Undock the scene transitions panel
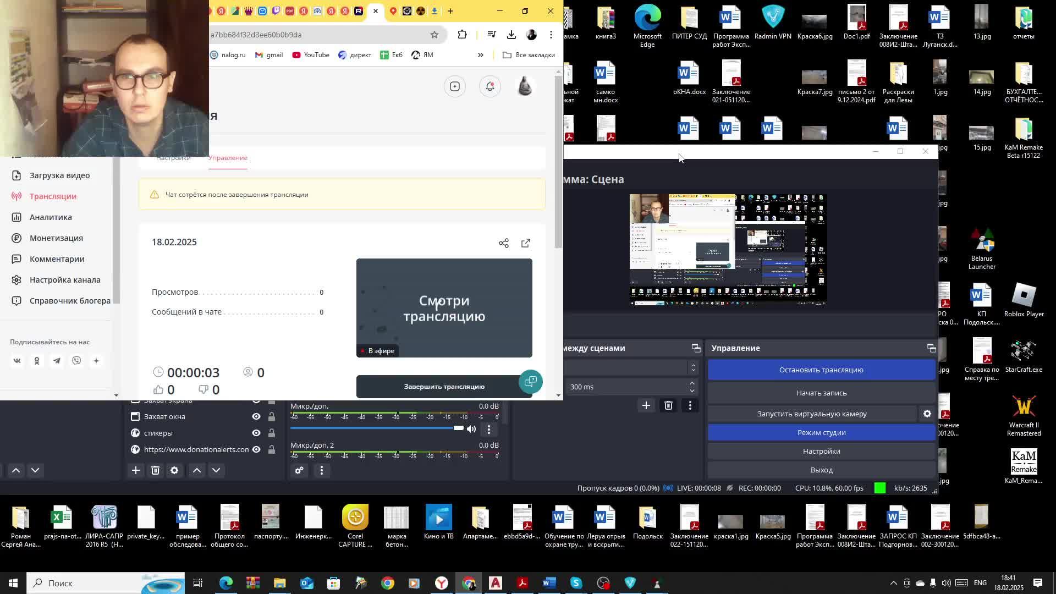This screenshot has height=594, width=1056. click(696, 348)
